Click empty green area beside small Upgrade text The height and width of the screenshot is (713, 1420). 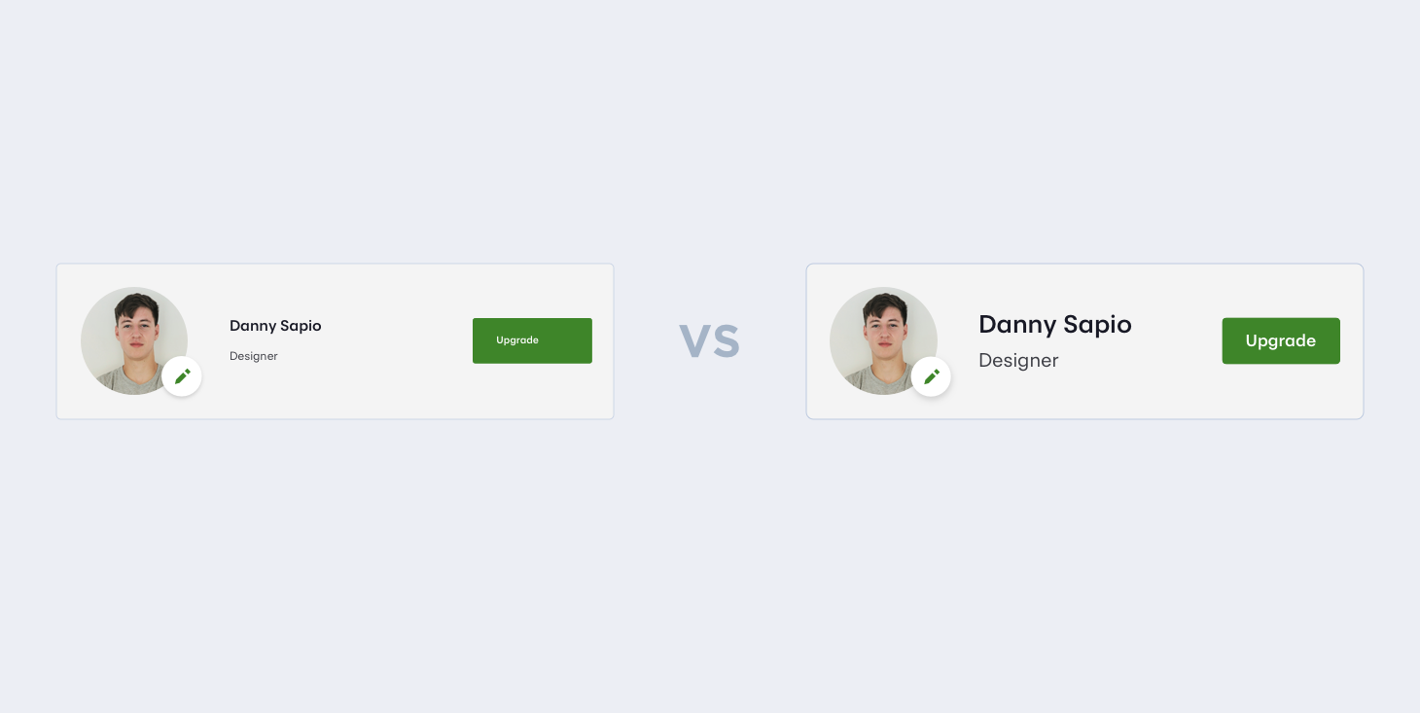(566, 340)
